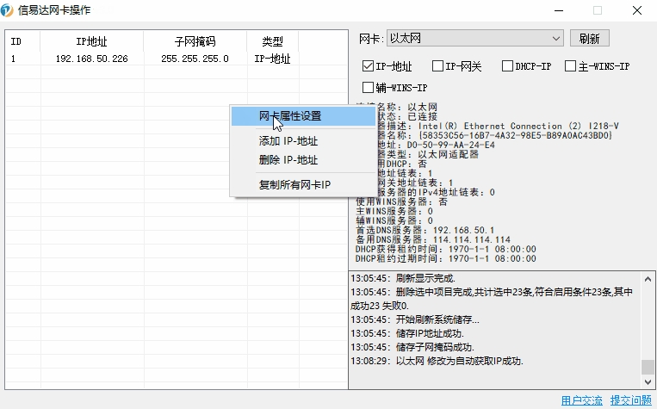This screenshot has height=409, width=657.
Task: Toggle the DHCP-IP checkbox
Action: [x=508, y=66]
